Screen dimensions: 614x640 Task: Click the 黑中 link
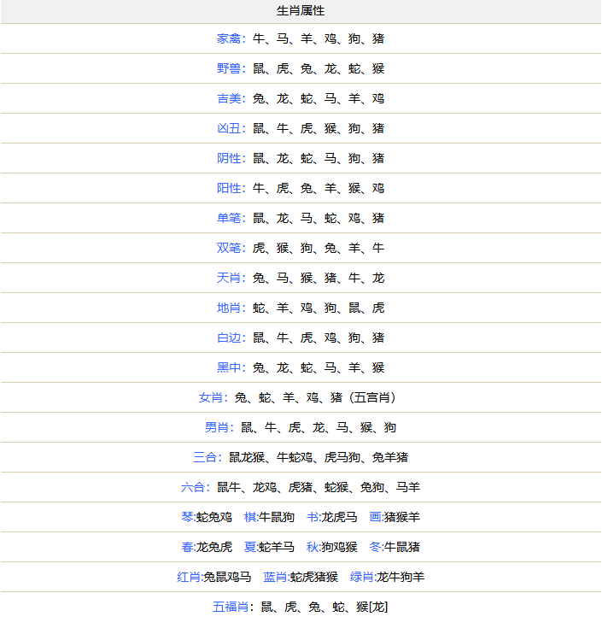(x=230, y=367)
